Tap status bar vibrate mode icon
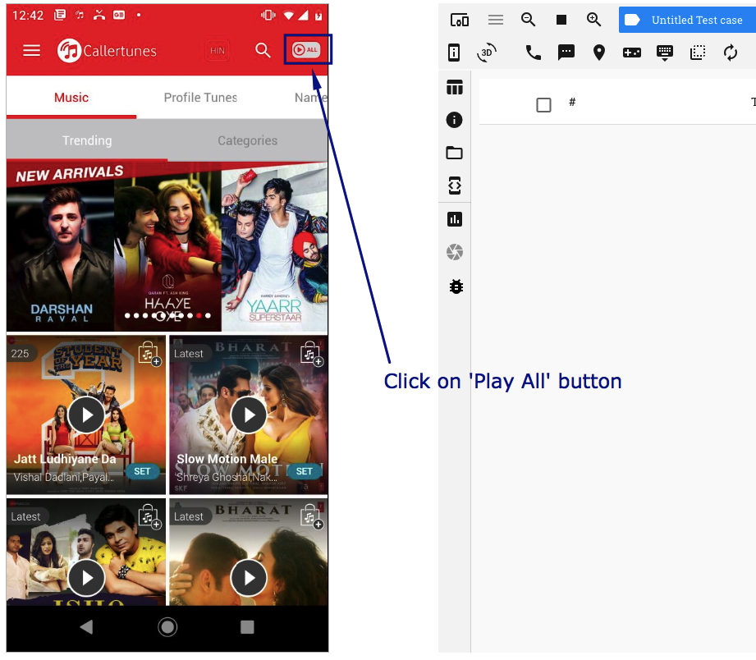Screen dimensions: 756x660 [x=268, y=16]
